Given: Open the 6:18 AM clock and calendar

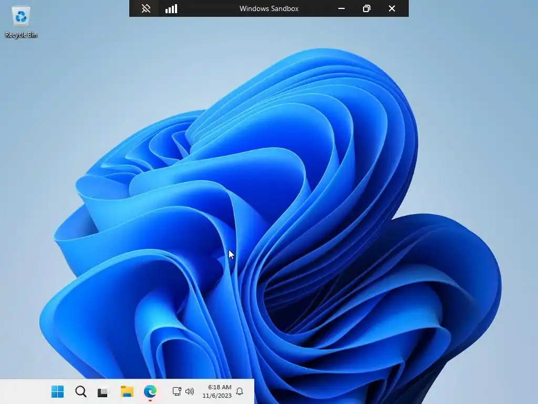Looking at the screenshot, I should tap(217, 391).
